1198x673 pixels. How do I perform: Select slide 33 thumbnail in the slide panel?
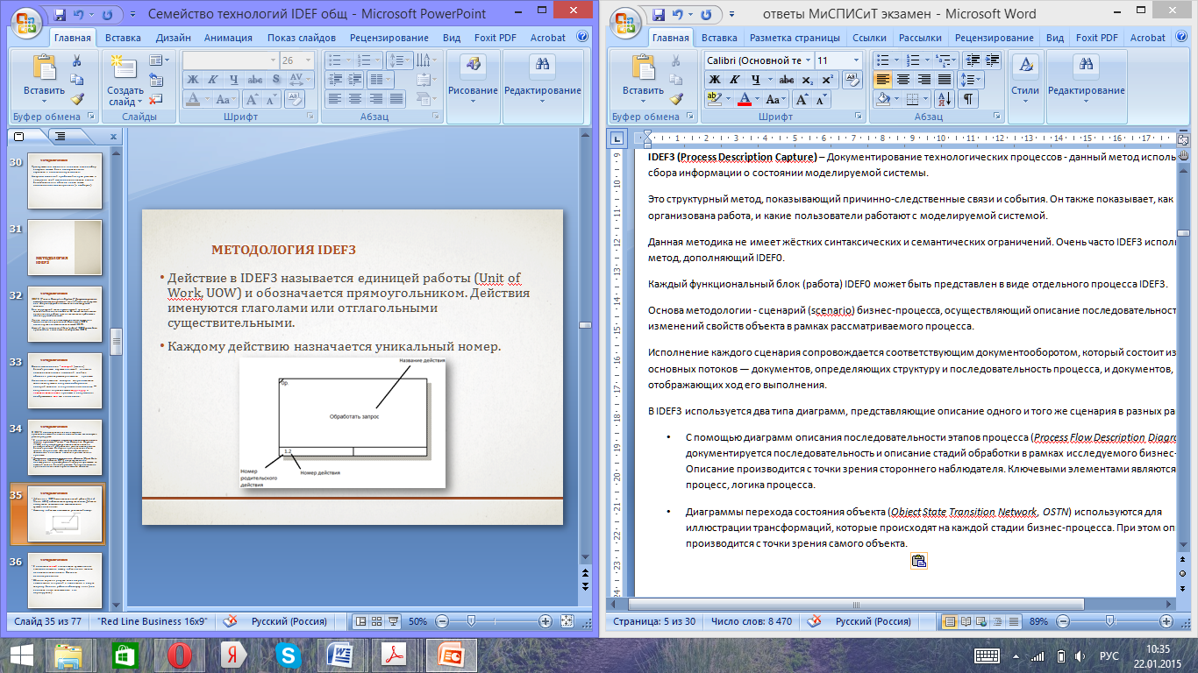[x=66, y=379]
